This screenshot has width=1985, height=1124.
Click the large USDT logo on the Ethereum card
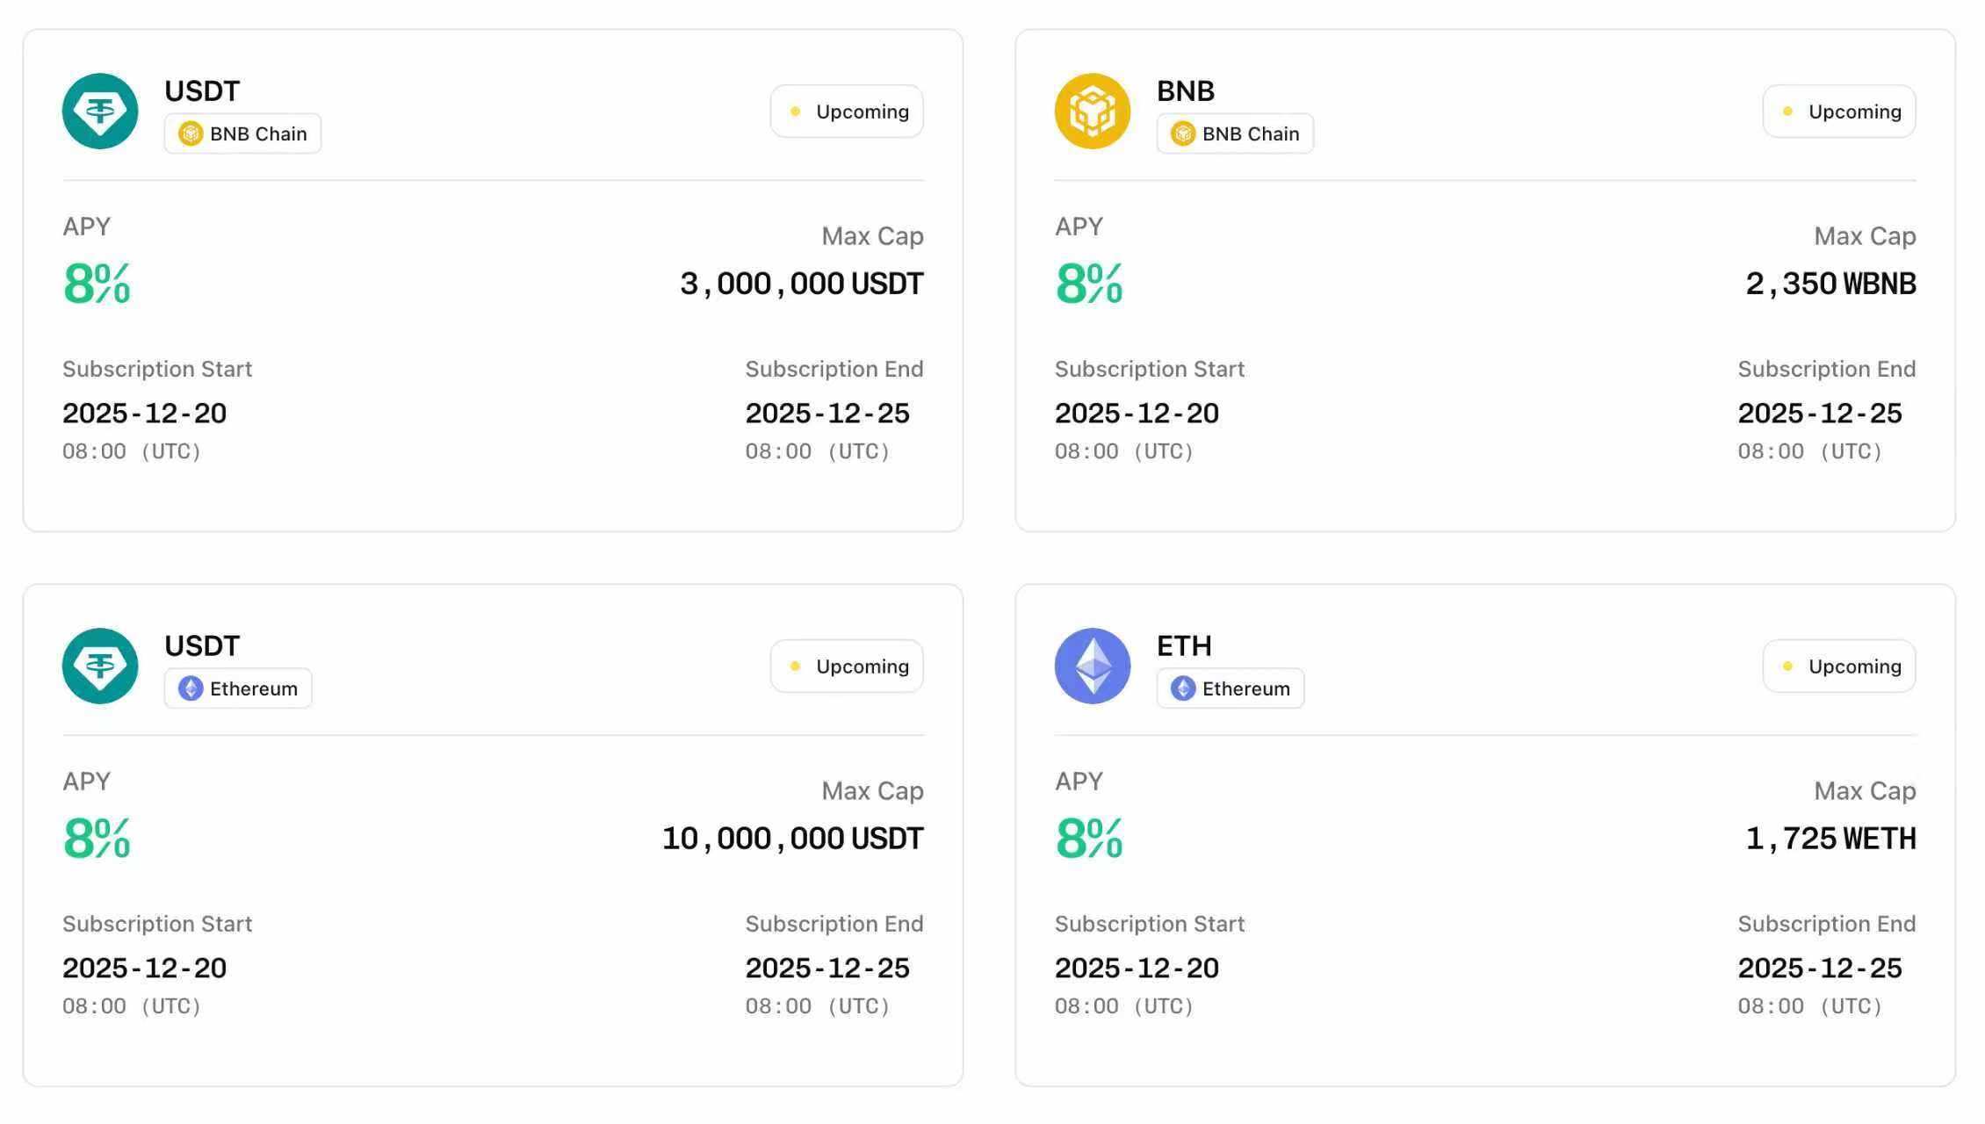point(100,666)
